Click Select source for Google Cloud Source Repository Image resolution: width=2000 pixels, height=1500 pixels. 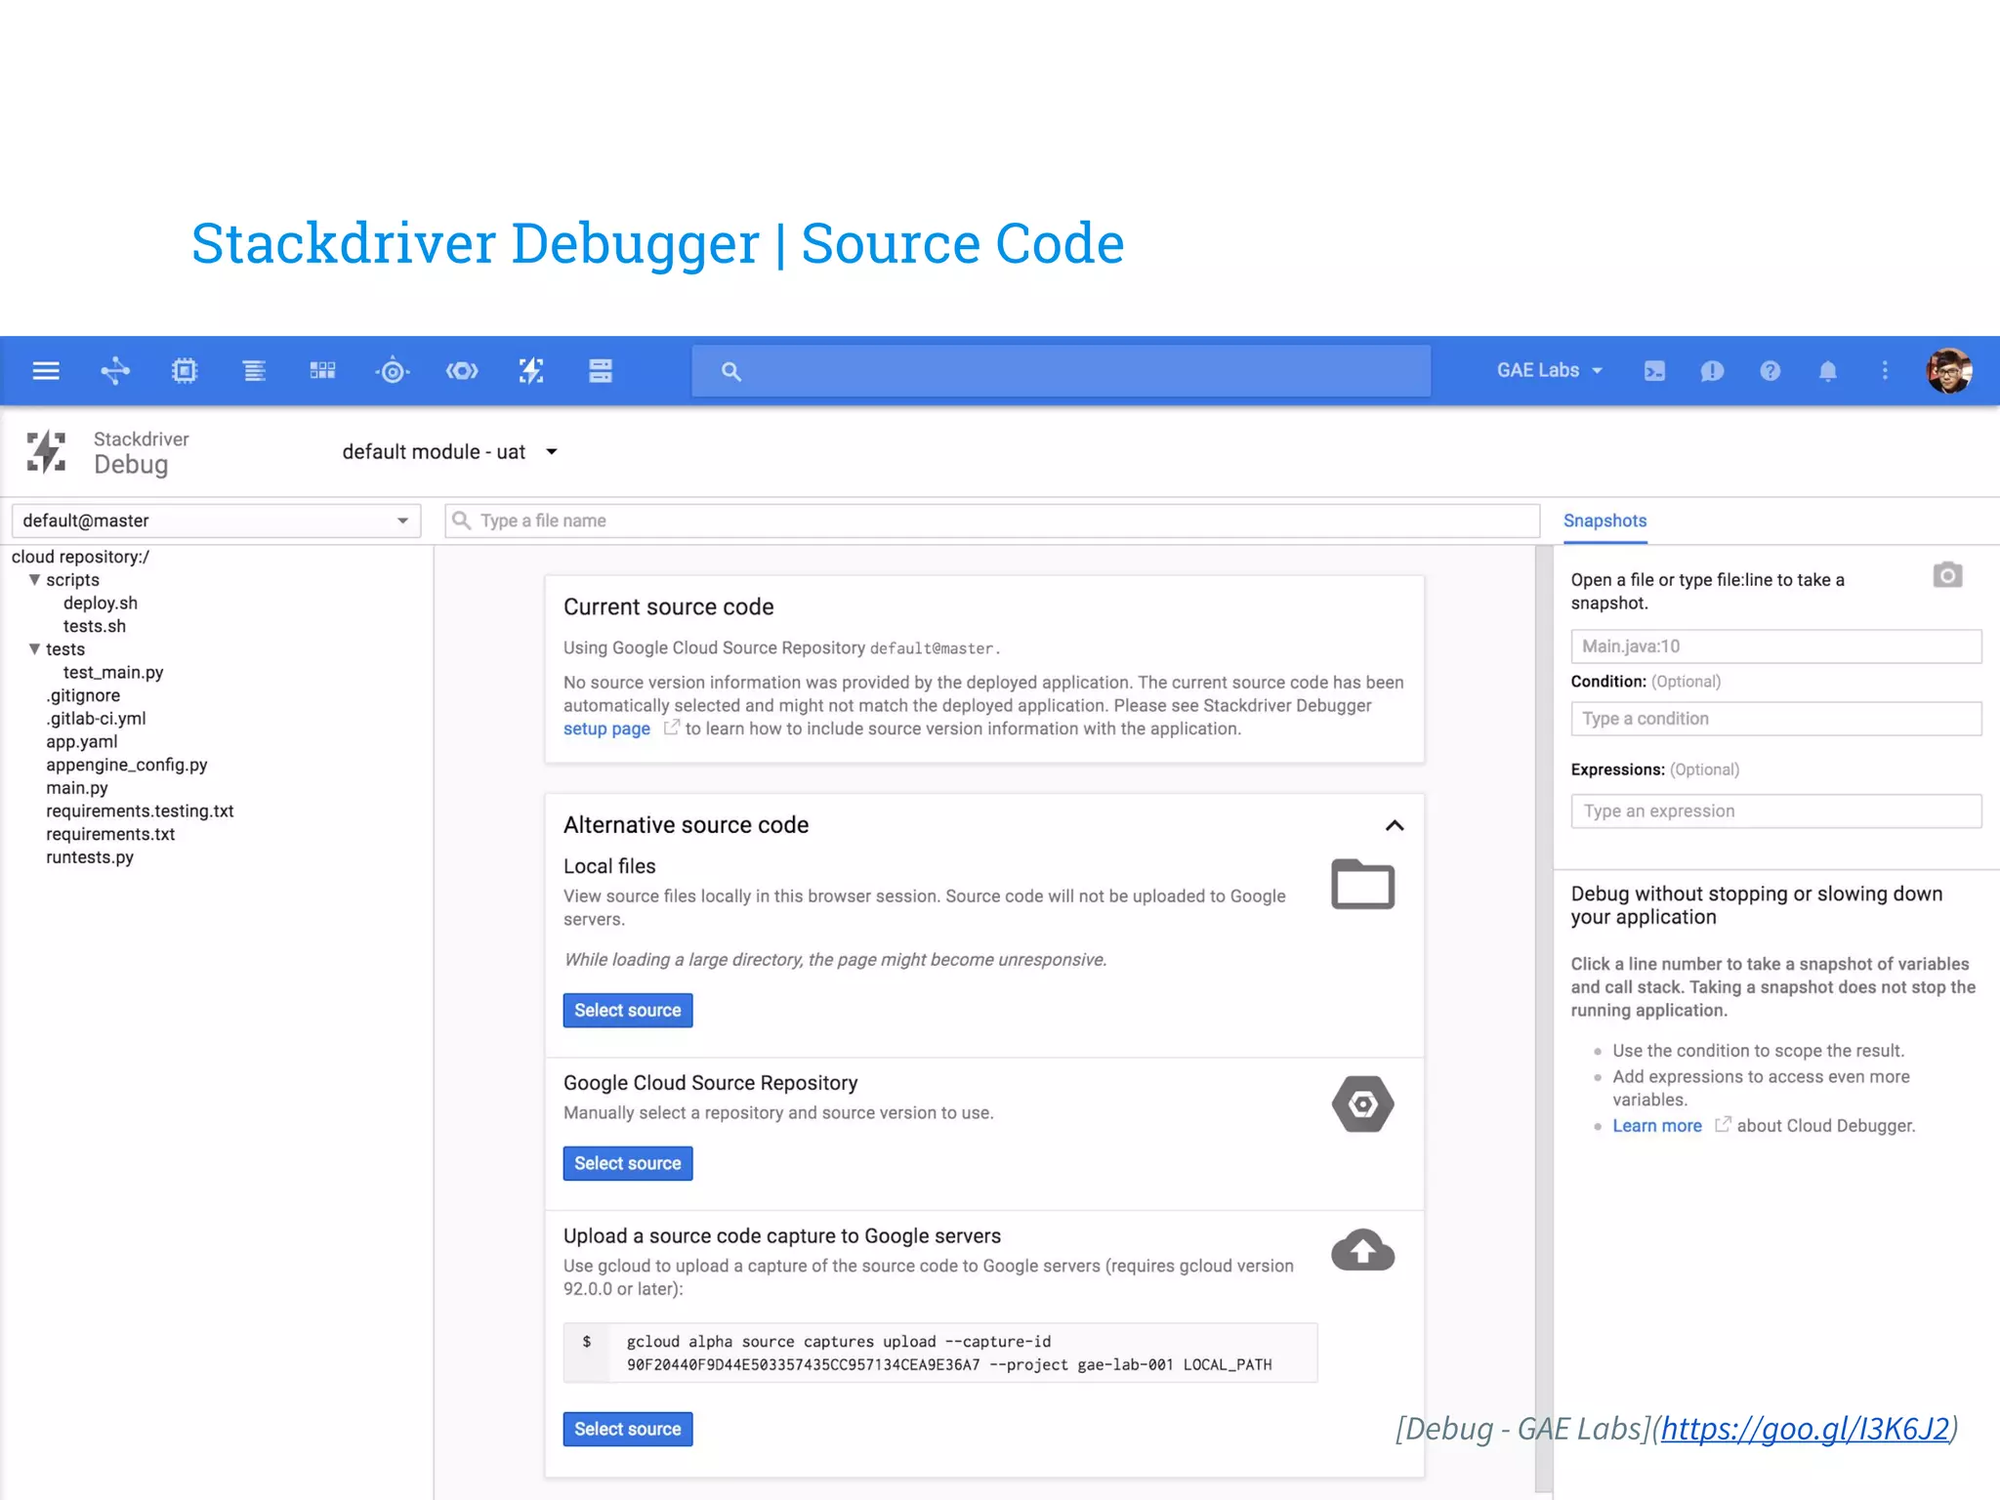pos(628,1164)
